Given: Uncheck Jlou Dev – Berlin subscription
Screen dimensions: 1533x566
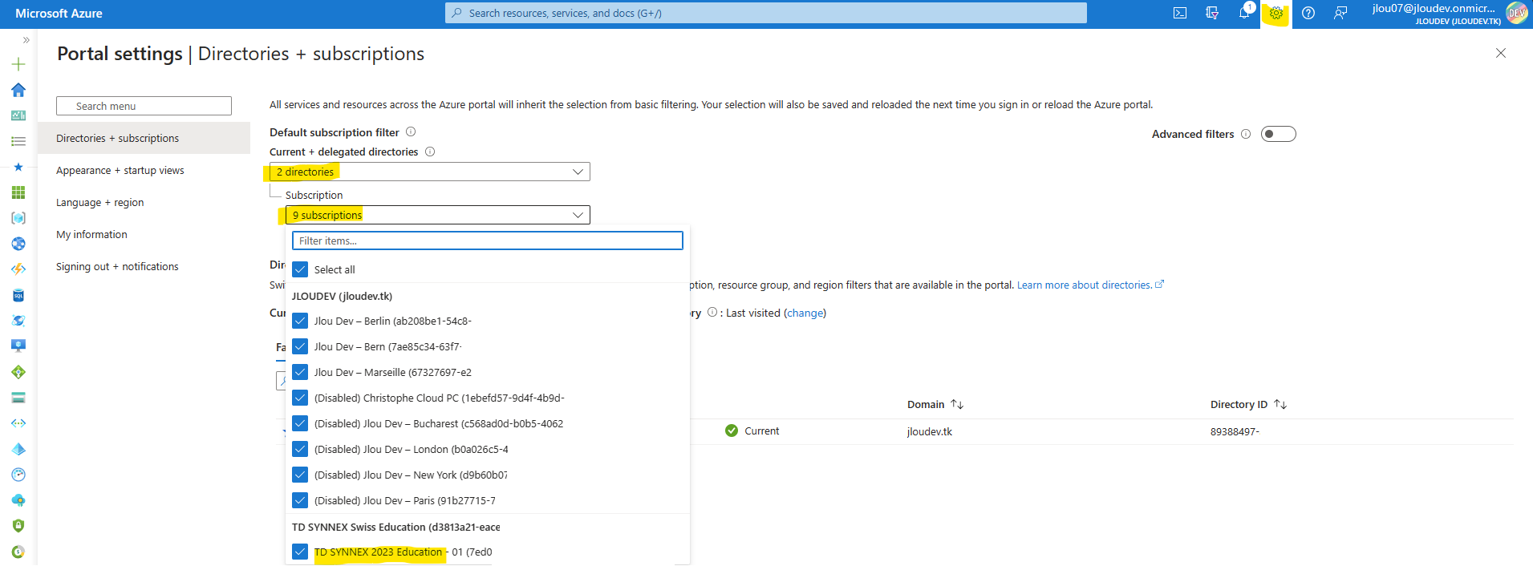Looking at the screenshot, I should [x=300, y=321].
